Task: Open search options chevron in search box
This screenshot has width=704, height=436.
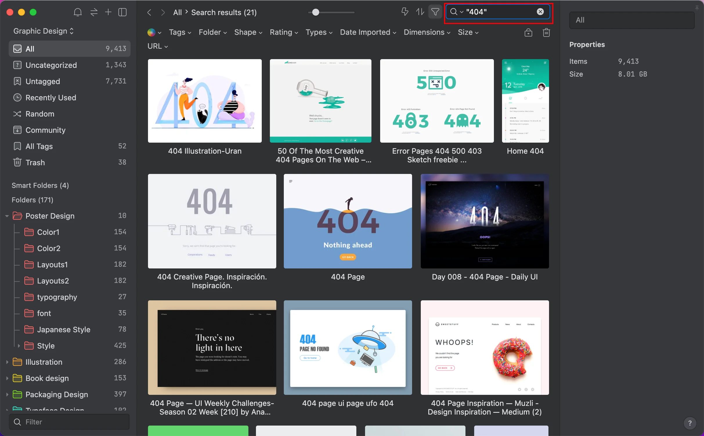Action: click(461, 12)
